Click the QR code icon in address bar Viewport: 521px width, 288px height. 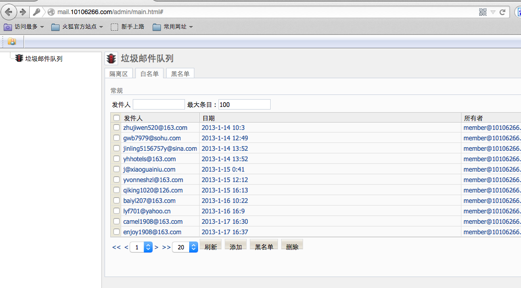pyautogui.click(x=483, y=13)
